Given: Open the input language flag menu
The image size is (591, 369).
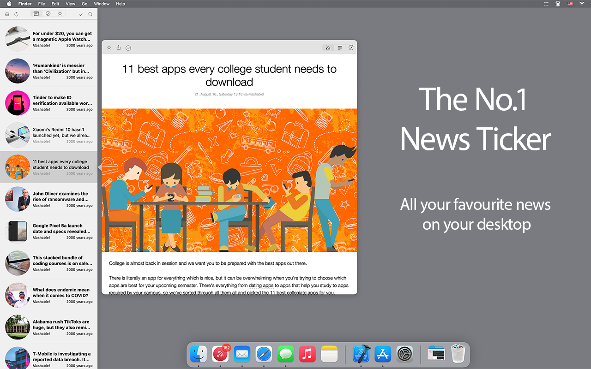Looking at the screenshot, I should coord(570,4).
